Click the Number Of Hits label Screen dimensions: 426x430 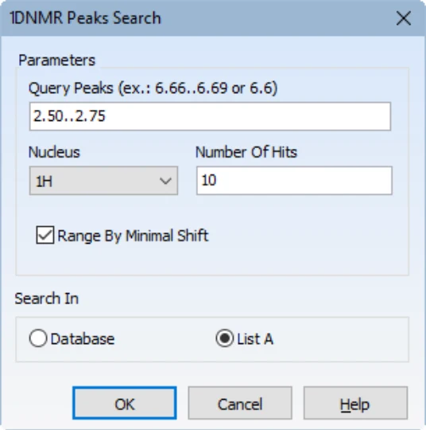click(246, 152)
